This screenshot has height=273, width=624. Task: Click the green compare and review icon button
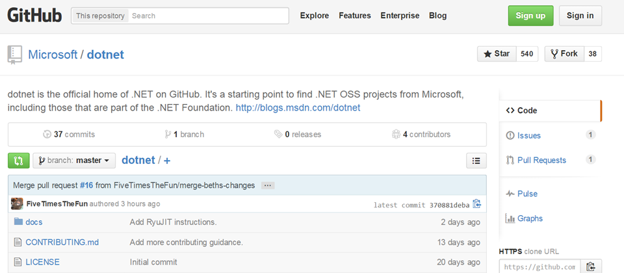(18, 161)
